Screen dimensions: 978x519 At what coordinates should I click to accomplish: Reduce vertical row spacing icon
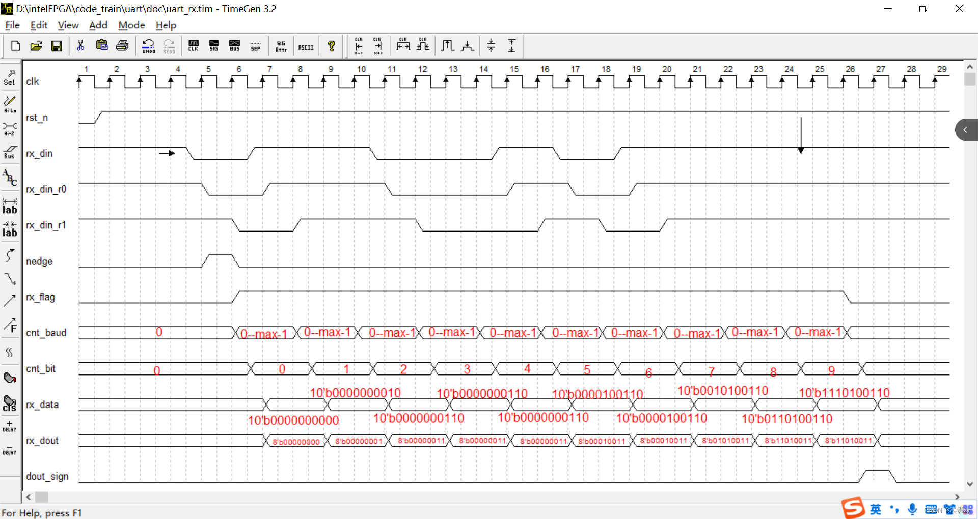coord(491,46)
